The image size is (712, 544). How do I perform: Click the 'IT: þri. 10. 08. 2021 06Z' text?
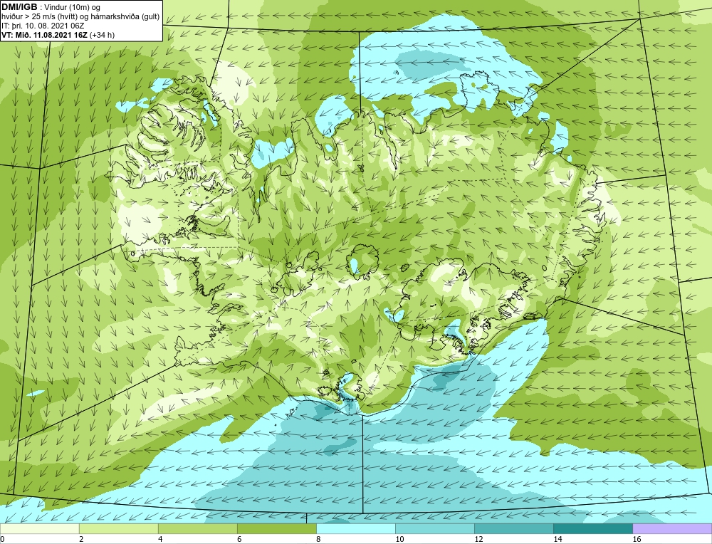tap(43, 26)
